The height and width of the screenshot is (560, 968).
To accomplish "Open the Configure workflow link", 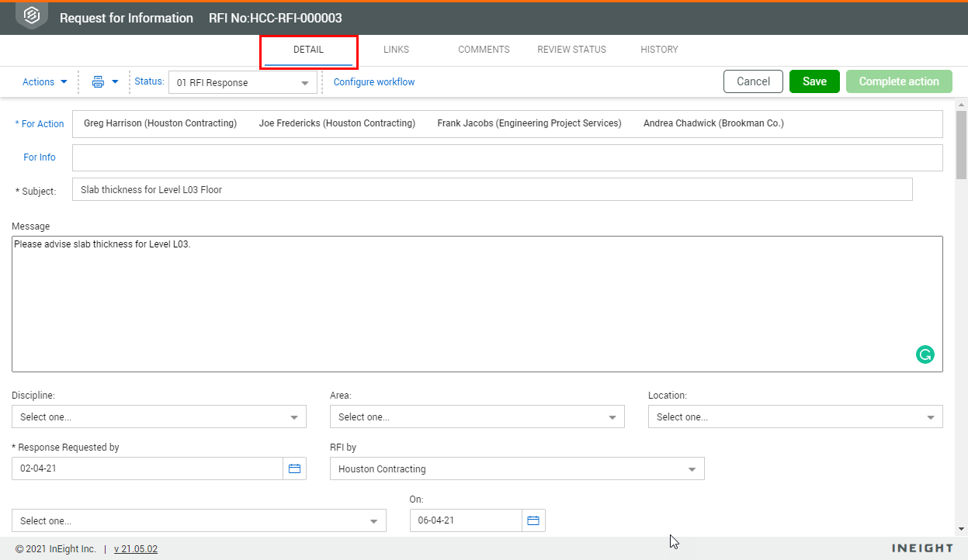I will (x=374, y=82).
